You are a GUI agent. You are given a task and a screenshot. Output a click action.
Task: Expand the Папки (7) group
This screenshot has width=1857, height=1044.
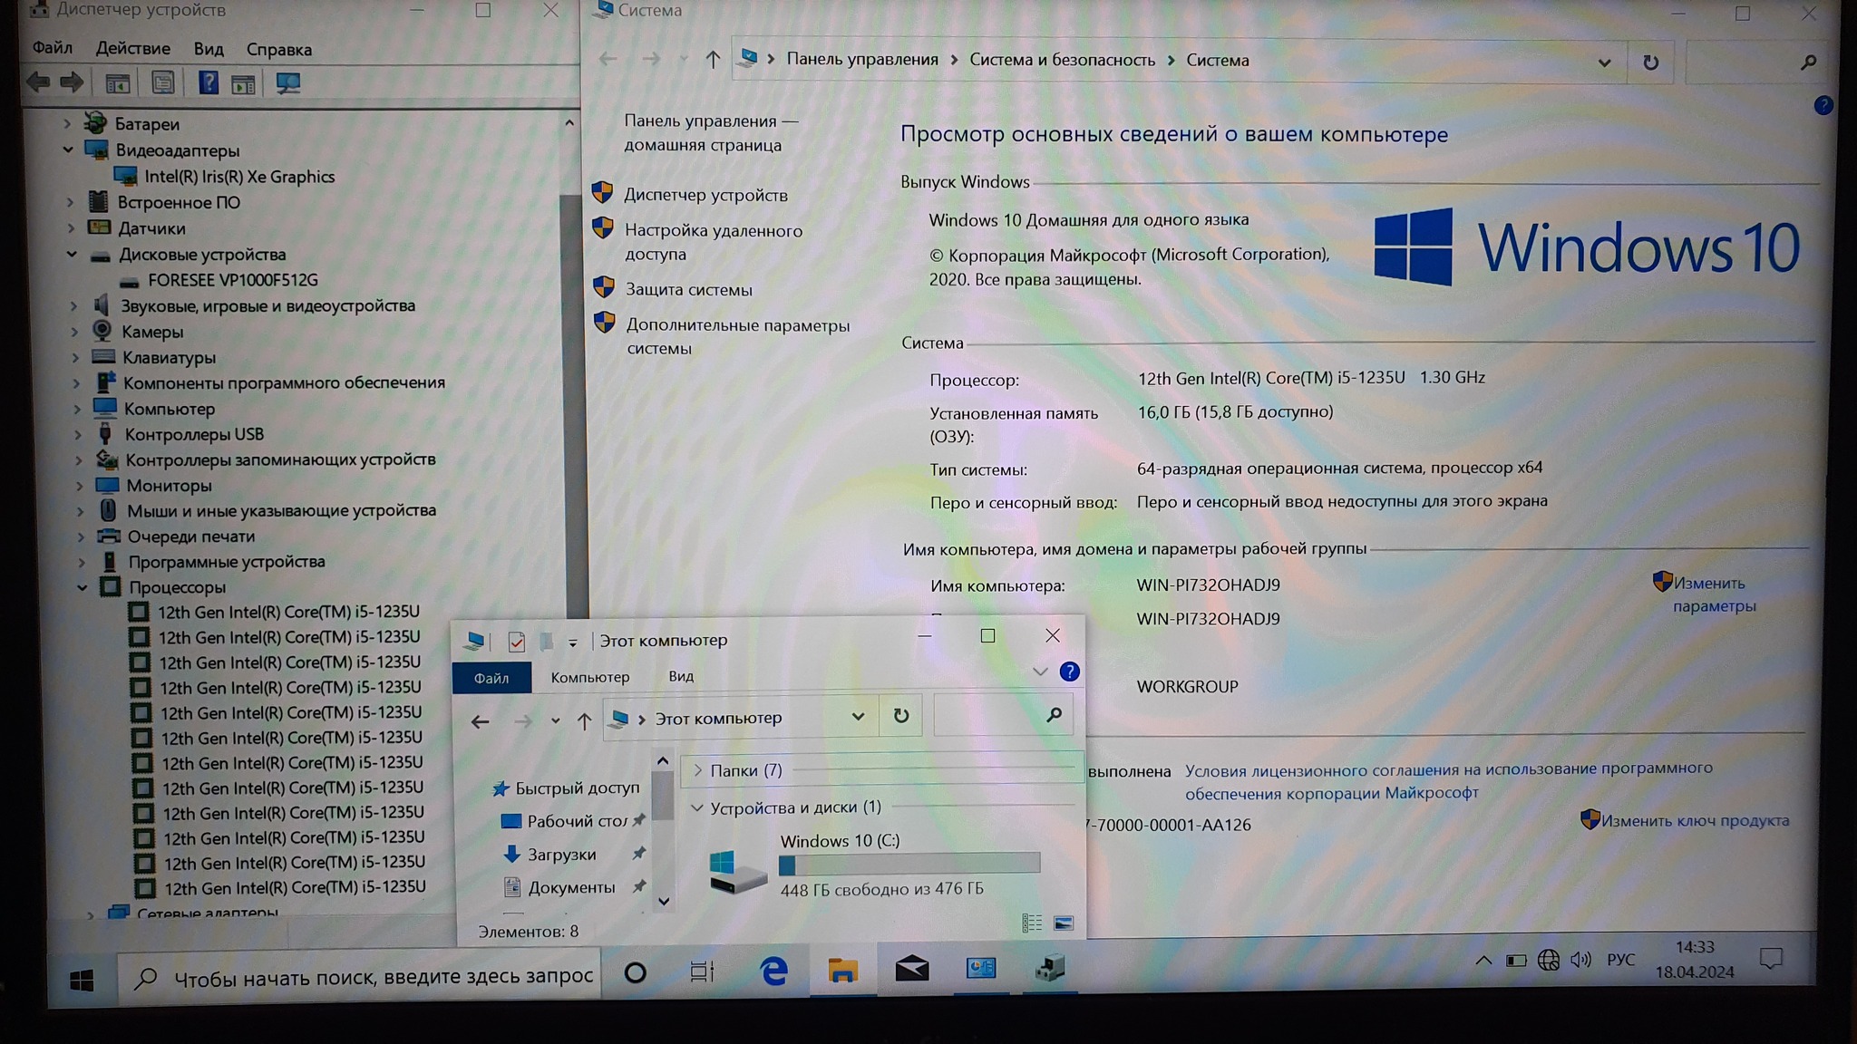(x=697, y=770)
